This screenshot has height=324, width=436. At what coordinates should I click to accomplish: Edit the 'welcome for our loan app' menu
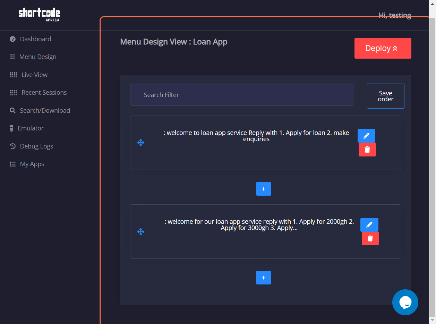(x=369, y=225)
